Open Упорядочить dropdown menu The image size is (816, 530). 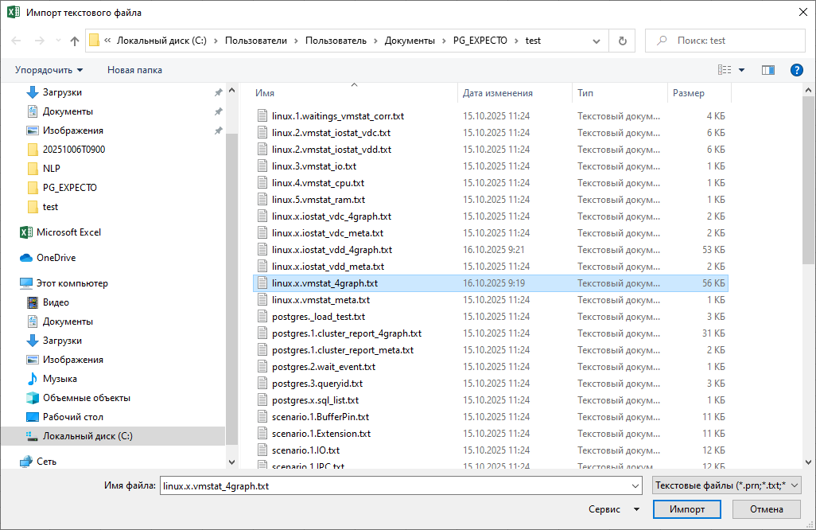pos(49,70)
